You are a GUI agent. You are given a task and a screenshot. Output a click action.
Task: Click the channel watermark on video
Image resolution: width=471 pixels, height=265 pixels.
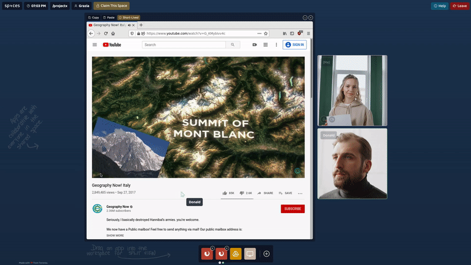coord(297,171)
